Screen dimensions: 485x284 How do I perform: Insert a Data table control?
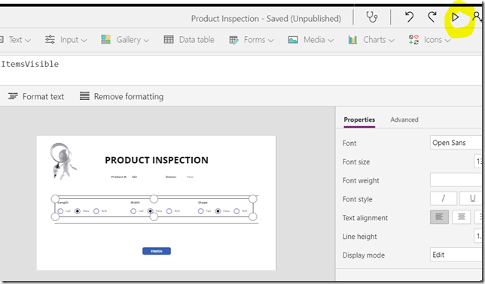pos(189,40)
